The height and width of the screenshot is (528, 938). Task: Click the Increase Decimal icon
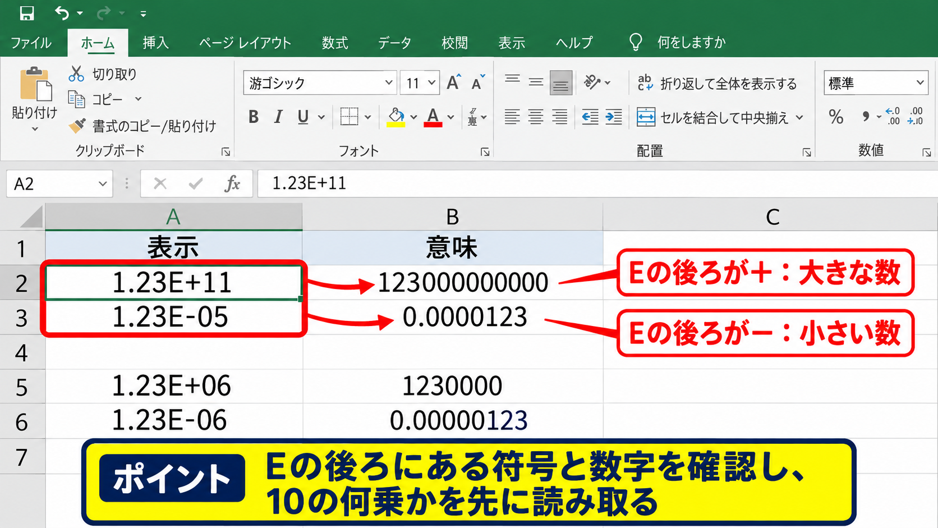[893, 116]
